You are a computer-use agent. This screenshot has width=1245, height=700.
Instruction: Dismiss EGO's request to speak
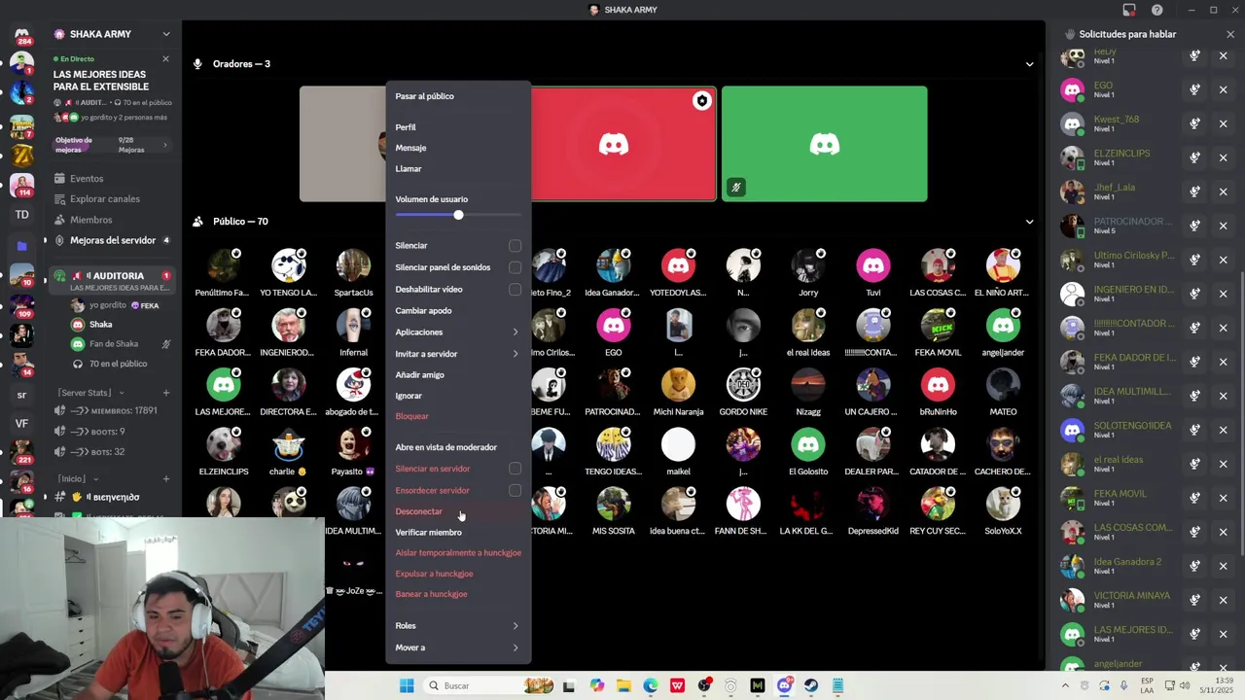coord(1224,89)
